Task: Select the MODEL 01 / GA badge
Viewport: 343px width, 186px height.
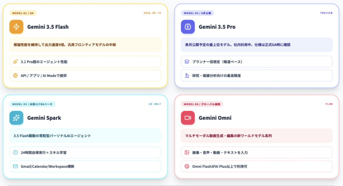Action: 23,13
